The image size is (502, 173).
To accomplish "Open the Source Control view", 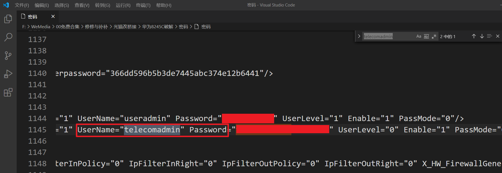I will click(8, 56).
